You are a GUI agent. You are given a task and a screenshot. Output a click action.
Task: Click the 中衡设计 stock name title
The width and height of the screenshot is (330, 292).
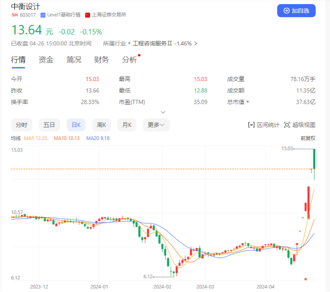coord(26,7)
